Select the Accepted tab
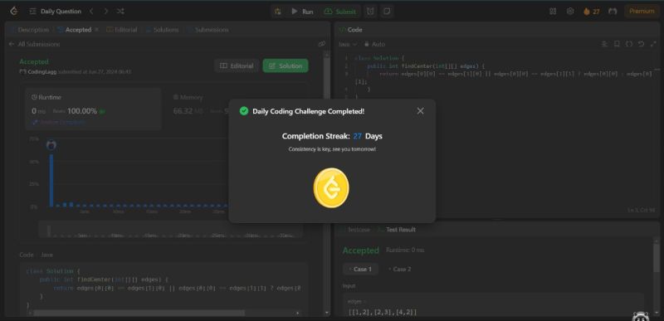Image resolution: width=664 pixels, height=321 pixels. (75, 30)
